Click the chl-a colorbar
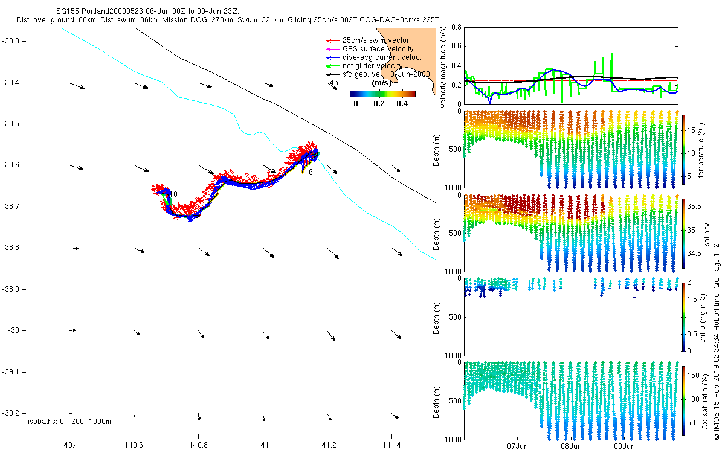The width and height of the screenshot is (725, 453). click(684, 316)
